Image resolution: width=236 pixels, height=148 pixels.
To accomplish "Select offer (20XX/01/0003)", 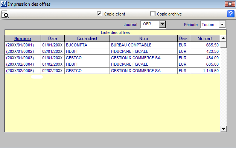I will pos(20,58).
